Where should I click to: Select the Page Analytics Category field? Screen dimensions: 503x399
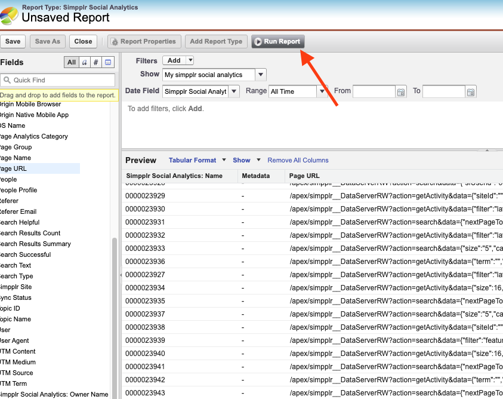pos(33,136)
